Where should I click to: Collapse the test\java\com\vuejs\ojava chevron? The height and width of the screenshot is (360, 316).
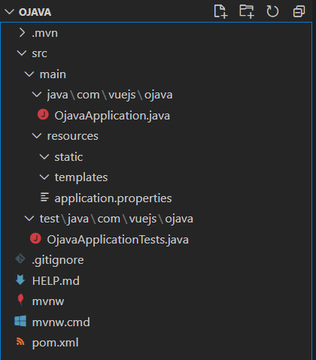[x=29, y=219]
